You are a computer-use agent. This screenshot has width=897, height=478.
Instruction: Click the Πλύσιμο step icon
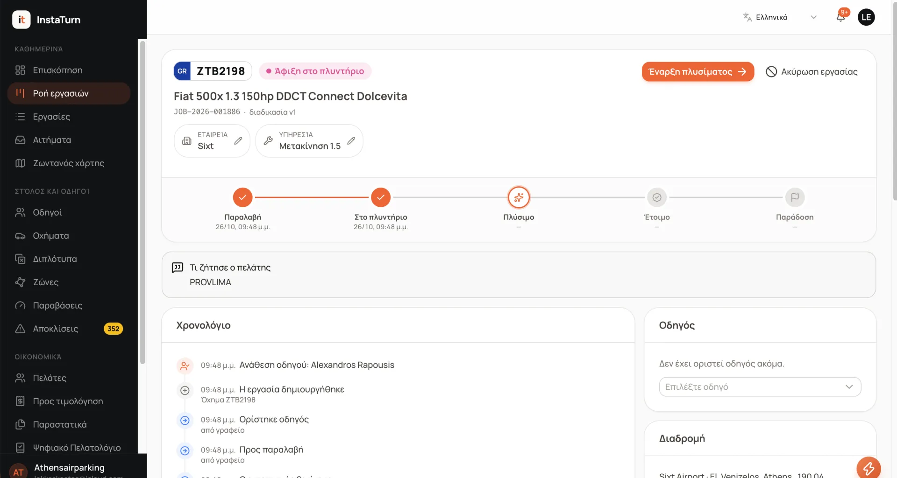pos(519,197)
